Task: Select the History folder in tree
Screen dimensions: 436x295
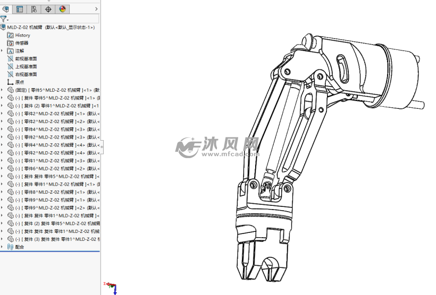Action: (22, 35)
